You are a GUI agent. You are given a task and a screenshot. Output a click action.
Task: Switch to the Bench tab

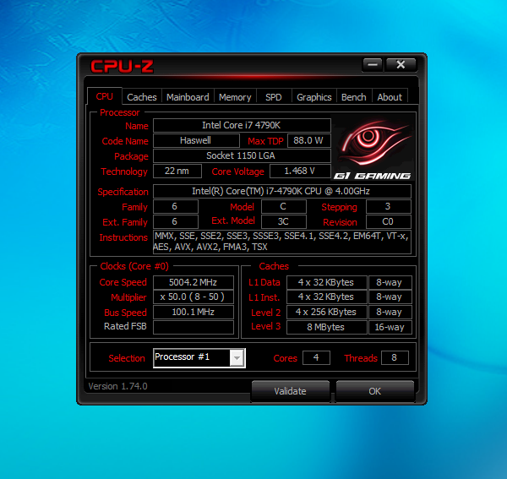354,97
